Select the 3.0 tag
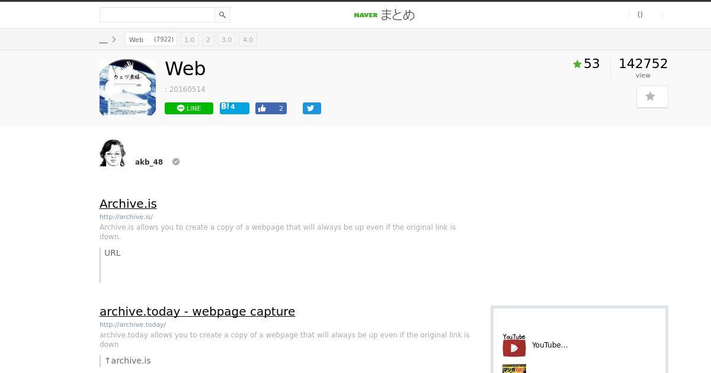The width and height of the screenshot is (711, 373). pos(226,40)
